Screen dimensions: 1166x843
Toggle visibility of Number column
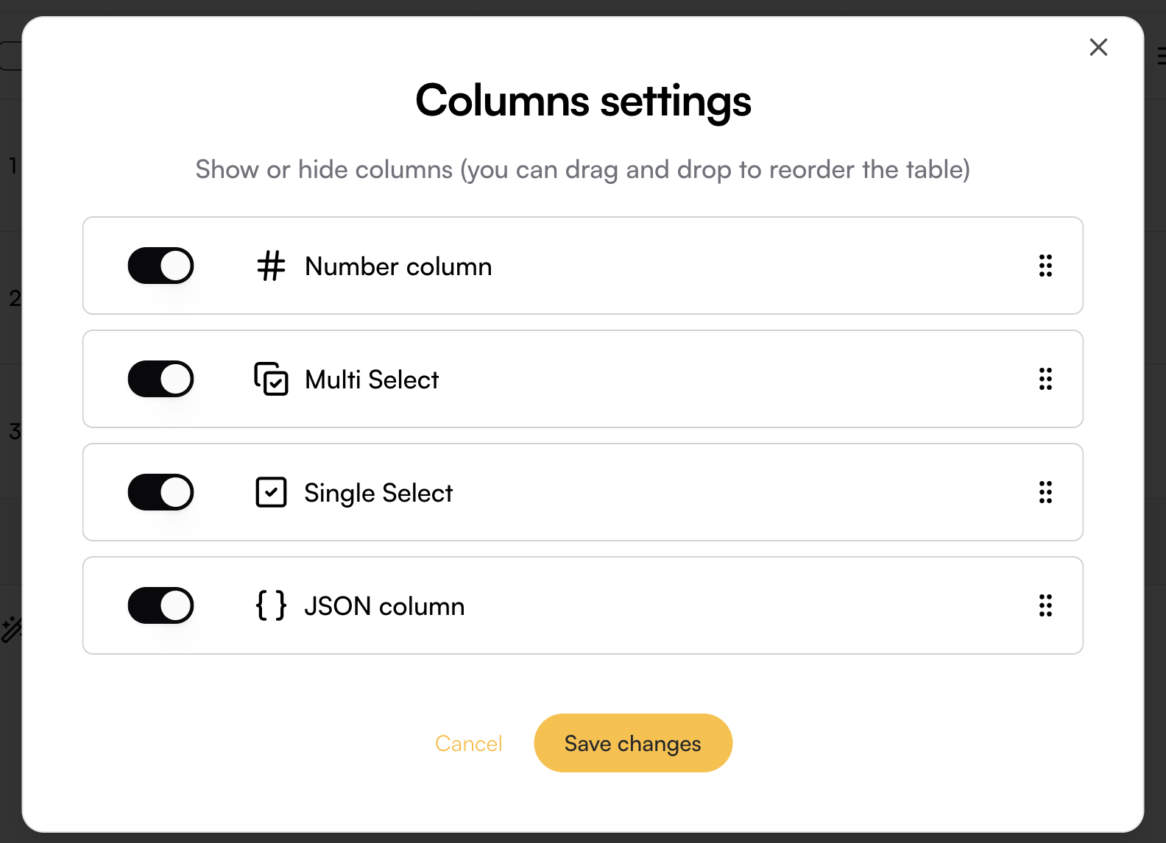click(160, 266)
